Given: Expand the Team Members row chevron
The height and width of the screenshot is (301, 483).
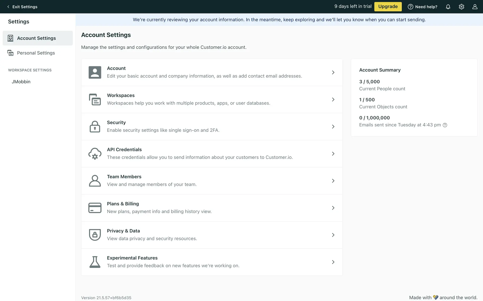Looking at the screenshot, I should coord(333,181).
